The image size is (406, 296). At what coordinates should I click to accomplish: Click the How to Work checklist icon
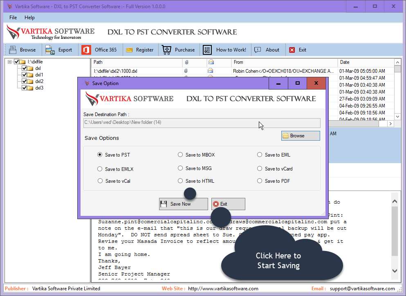(207, 50)
